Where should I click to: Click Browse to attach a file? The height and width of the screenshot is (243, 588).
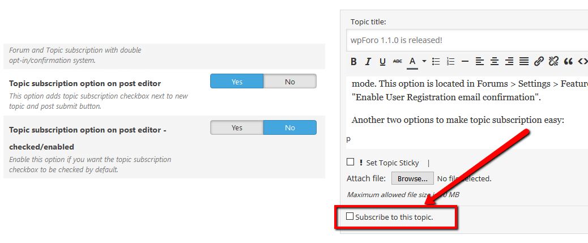tap(412, 178)
